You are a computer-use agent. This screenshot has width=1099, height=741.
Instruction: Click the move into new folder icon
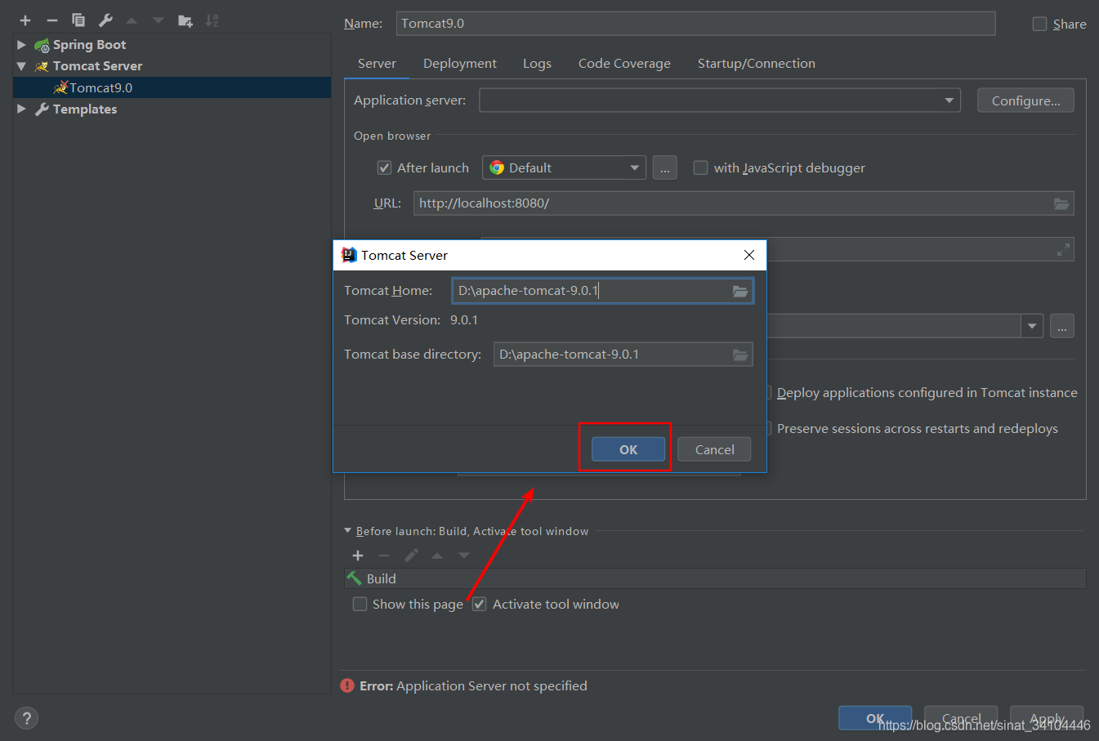tap(185, 20)
